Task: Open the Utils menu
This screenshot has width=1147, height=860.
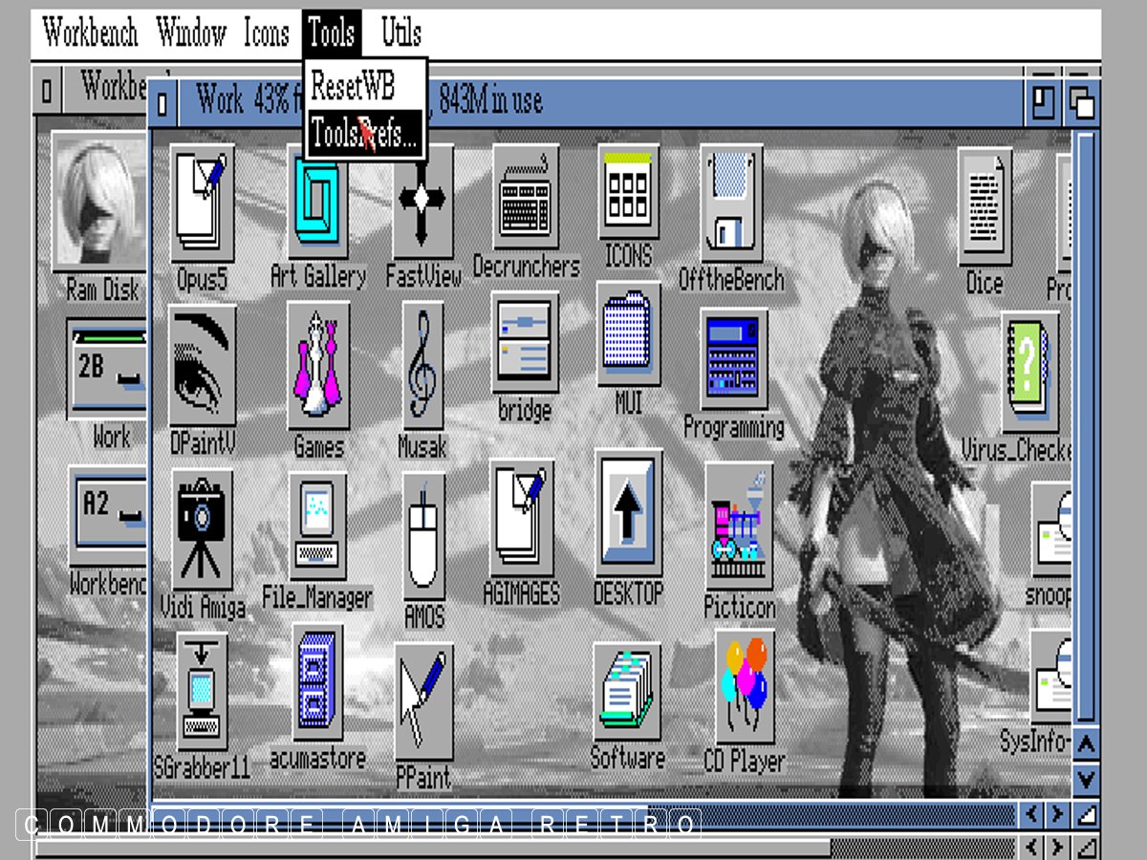Action: tap(401, 33)
